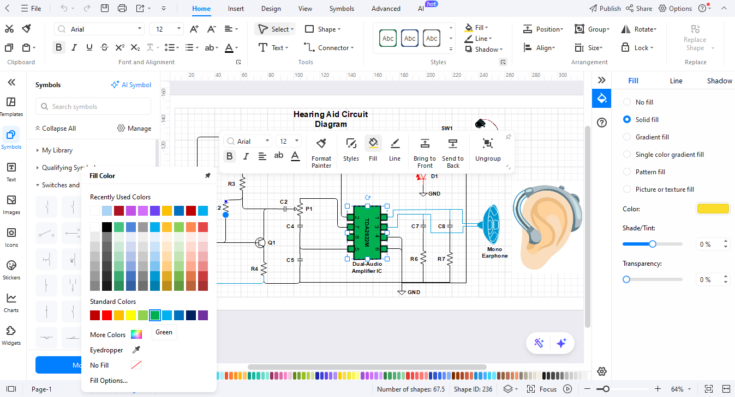Click Manage in the Symbols panel
This screenshot has height=397, width=735.
(x=134, y=128)
